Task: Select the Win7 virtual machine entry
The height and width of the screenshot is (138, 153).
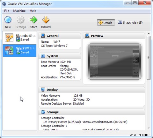Action: [x=20, y=51]
